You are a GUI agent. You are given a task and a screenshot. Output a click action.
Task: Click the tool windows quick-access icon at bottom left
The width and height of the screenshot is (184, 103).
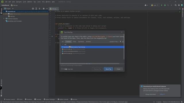(x=1, y=102)
